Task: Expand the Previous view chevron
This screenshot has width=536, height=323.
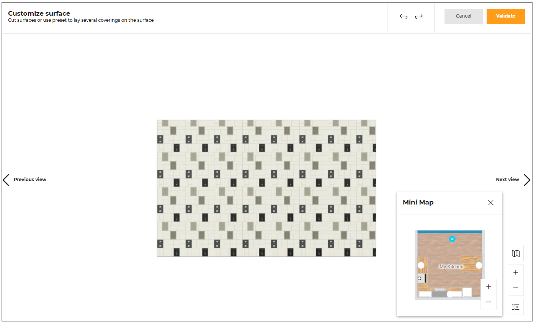Action: tap(6, 180)
